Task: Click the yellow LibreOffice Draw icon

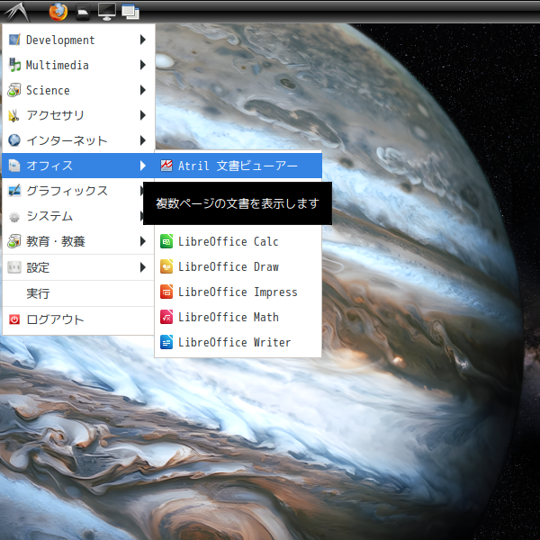Action: click(x=166, y=266)
